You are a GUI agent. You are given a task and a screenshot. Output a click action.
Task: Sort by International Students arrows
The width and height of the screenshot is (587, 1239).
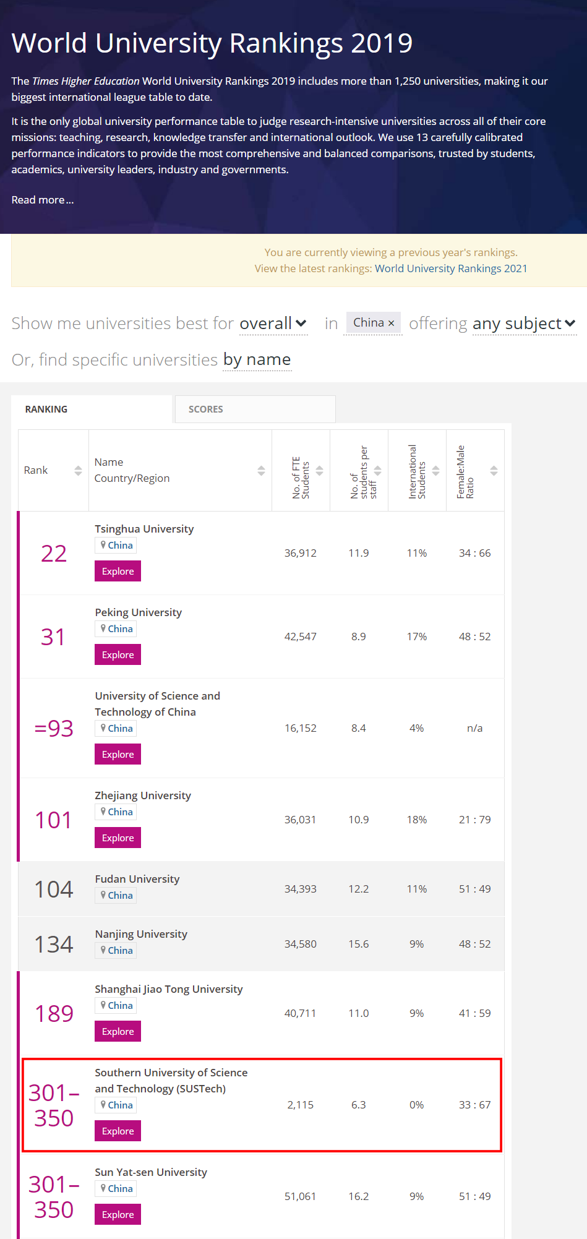[x=435, y=471]
